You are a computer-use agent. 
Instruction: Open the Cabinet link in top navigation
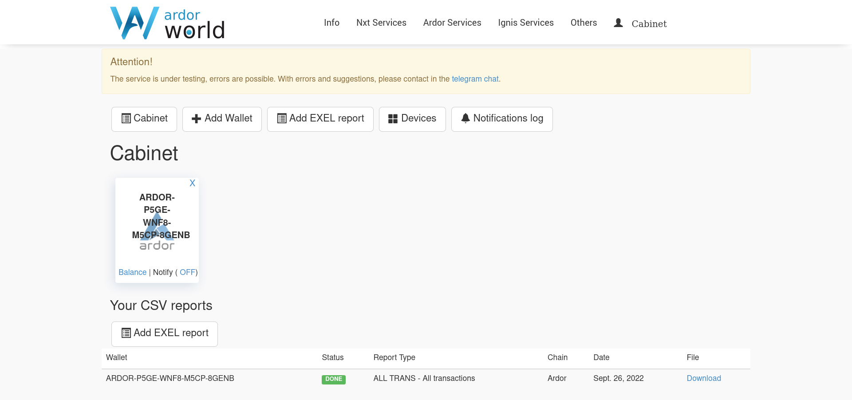649,24
